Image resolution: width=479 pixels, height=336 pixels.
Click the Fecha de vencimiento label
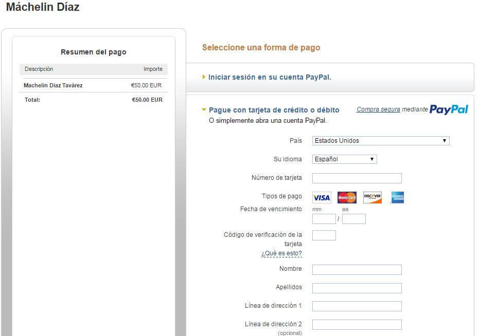point(271,209)
